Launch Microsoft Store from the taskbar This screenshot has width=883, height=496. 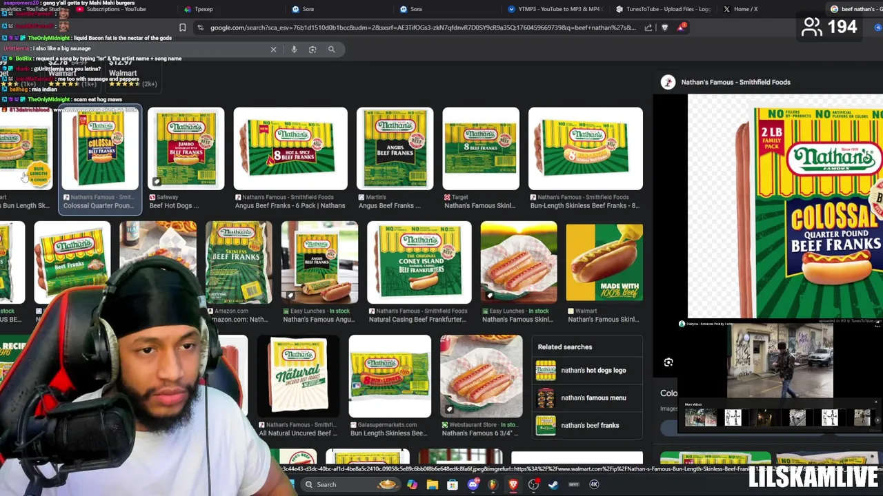pos(453,484)
